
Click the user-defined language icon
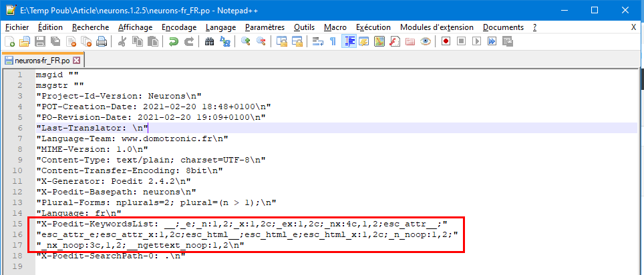[x=364, y=41]
